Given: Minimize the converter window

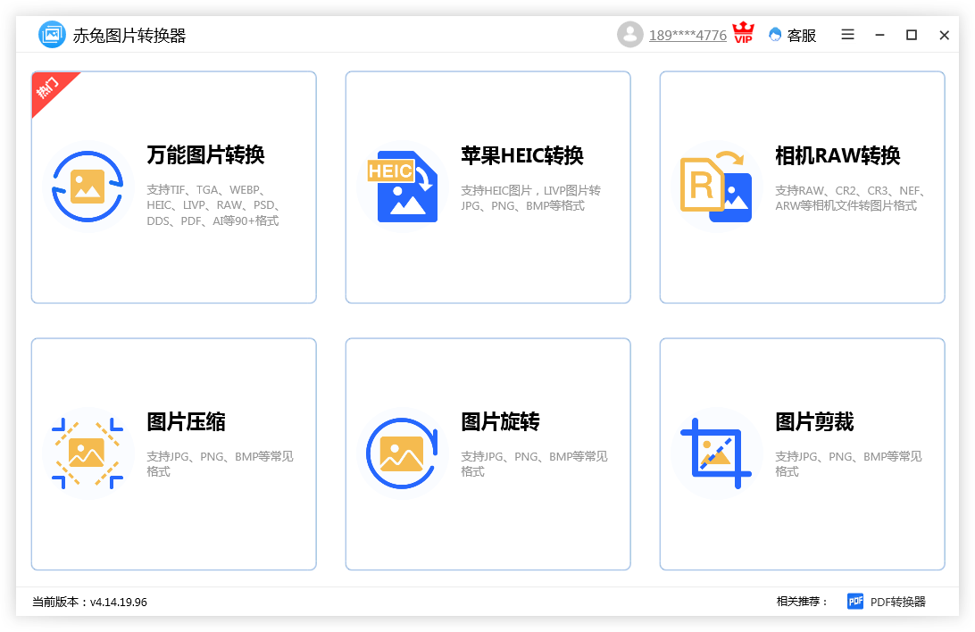Looking at the screenshot, I should (879, 35).
